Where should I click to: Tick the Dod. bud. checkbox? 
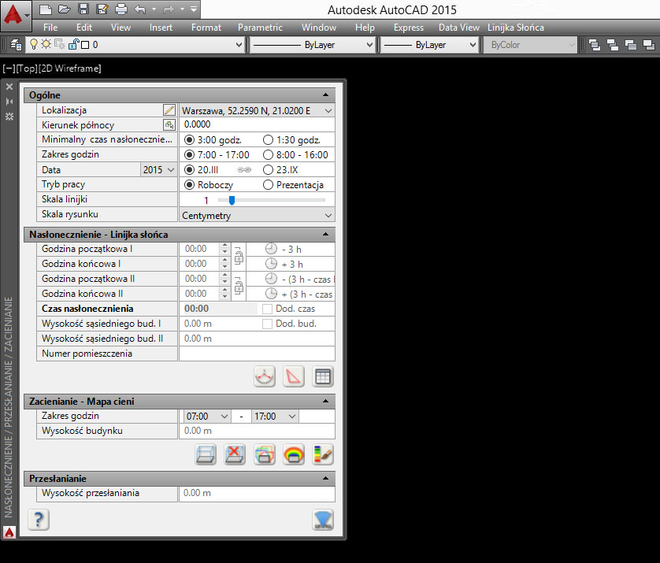click(x=267, y=324)
